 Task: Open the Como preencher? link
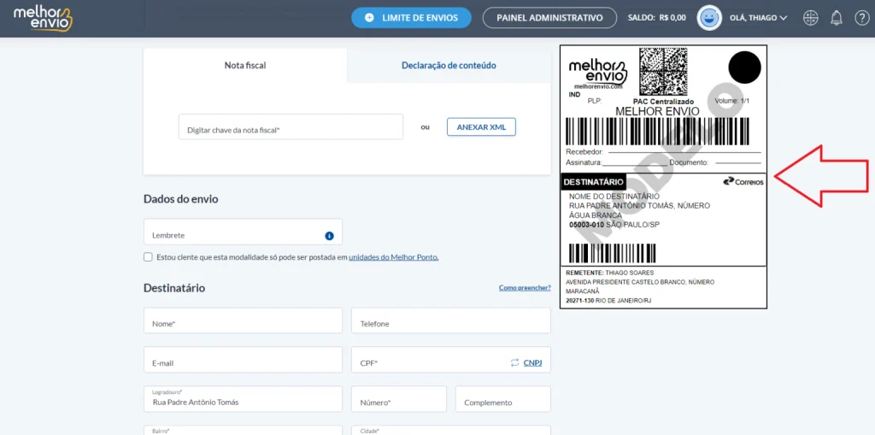pos(525,288)
